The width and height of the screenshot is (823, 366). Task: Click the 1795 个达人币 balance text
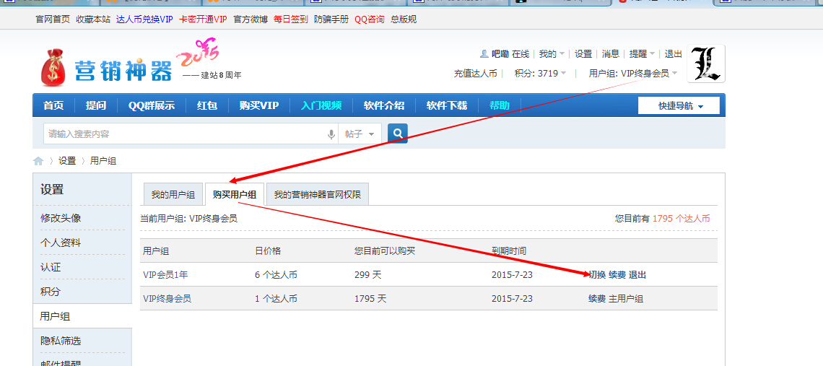pos(682,219)
